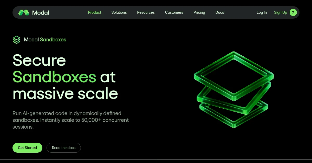Open the Pricing page

pyautogui.click(x=199, y=12)
